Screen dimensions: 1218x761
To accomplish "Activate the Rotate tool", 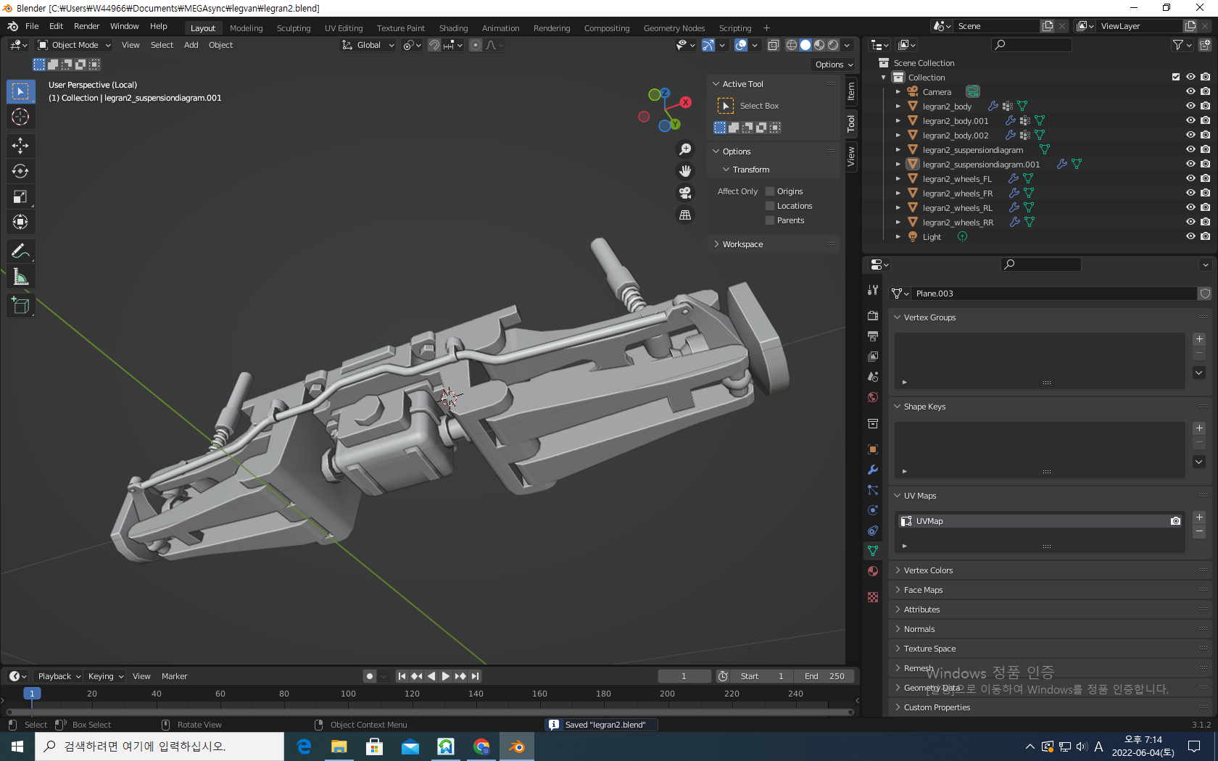I will pyautogui.click(x=20, y=171).
